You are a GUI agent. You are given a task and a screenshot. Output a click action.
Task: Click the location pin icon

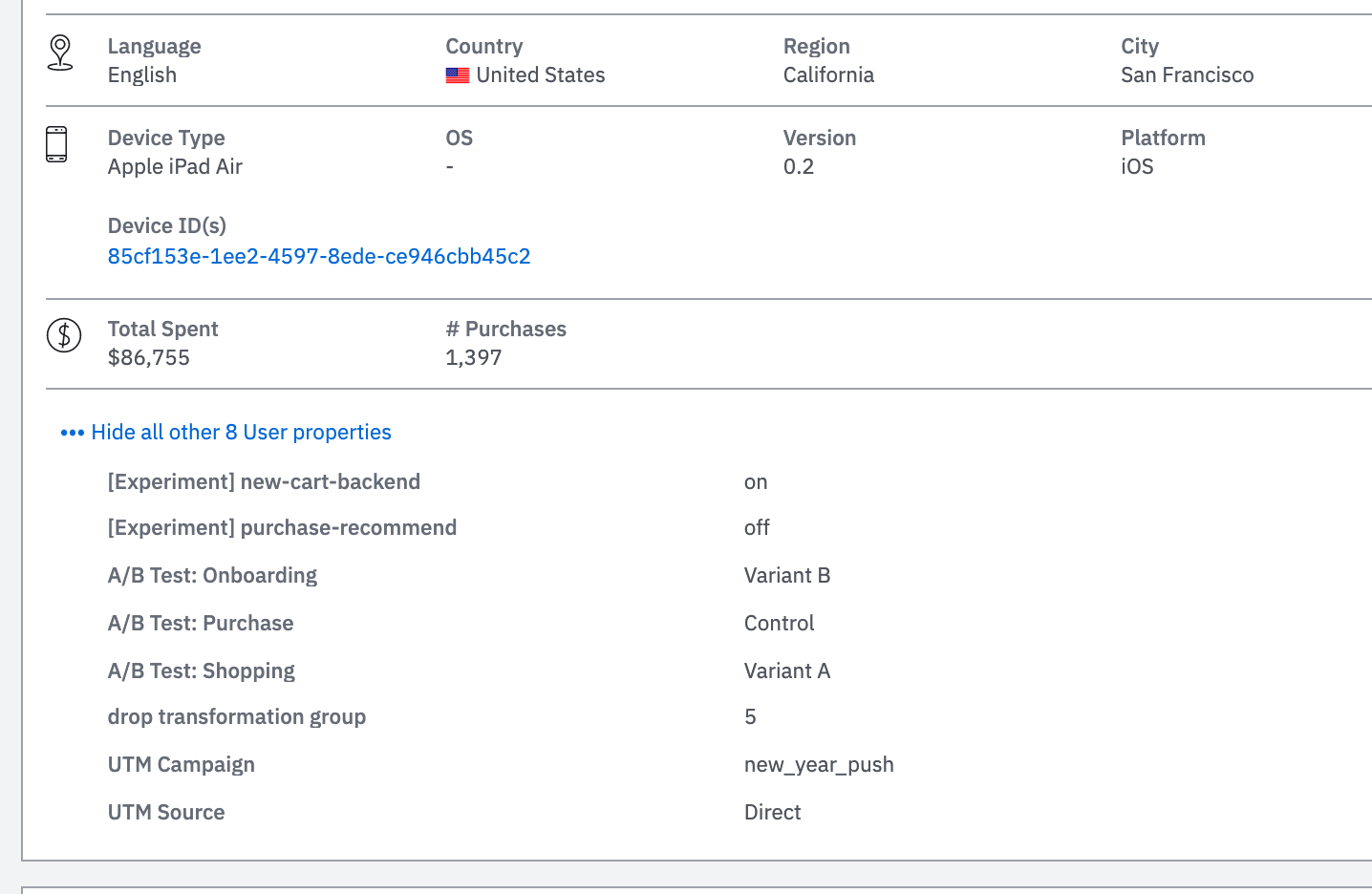[60, 53]
